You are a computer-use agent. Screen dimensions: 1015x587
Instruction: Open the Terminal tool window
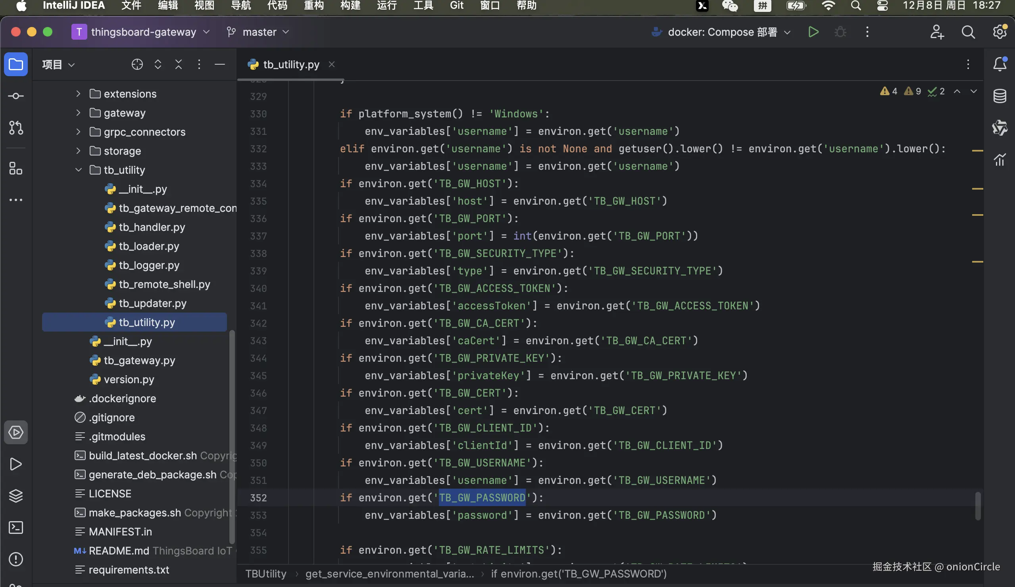point(16,528)
